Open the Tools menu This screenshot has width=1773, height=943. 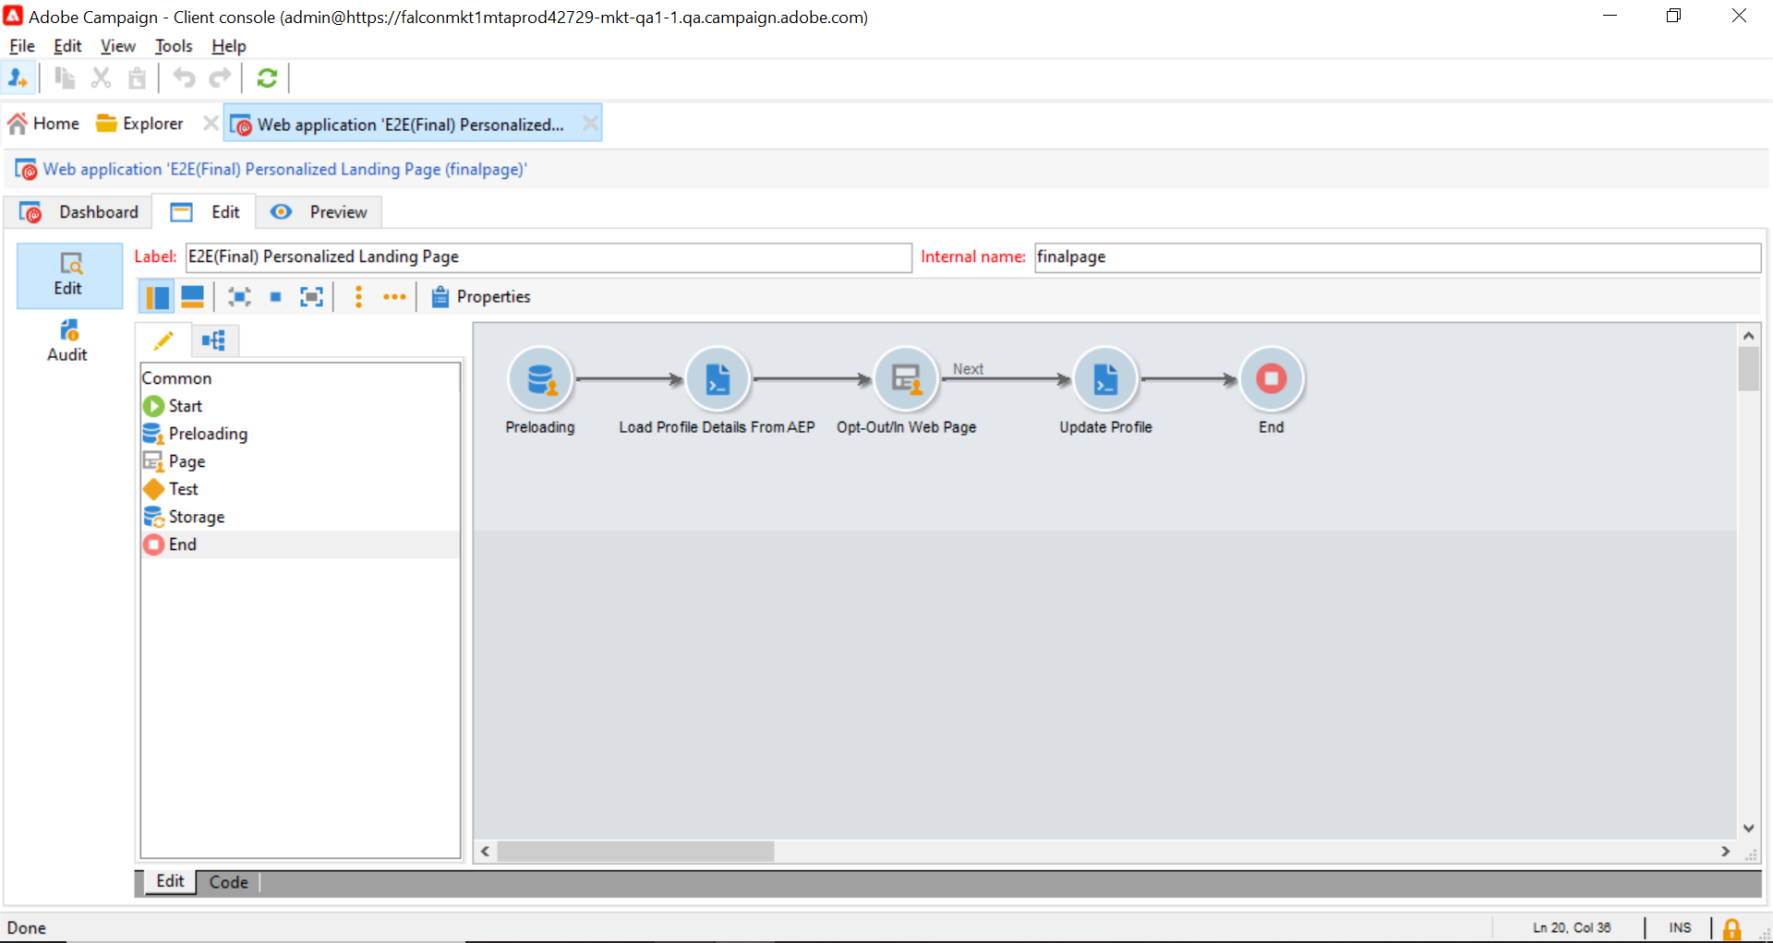174,46
